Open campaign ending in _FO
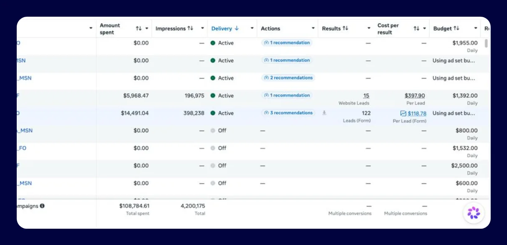This screenshot has width=507, height=245. tap(21, 148)
